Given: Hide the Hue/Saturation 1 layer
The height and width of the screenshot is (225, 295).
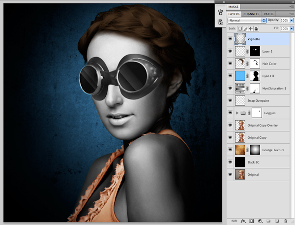Looking at the screenshot, I should pos(230,88).
